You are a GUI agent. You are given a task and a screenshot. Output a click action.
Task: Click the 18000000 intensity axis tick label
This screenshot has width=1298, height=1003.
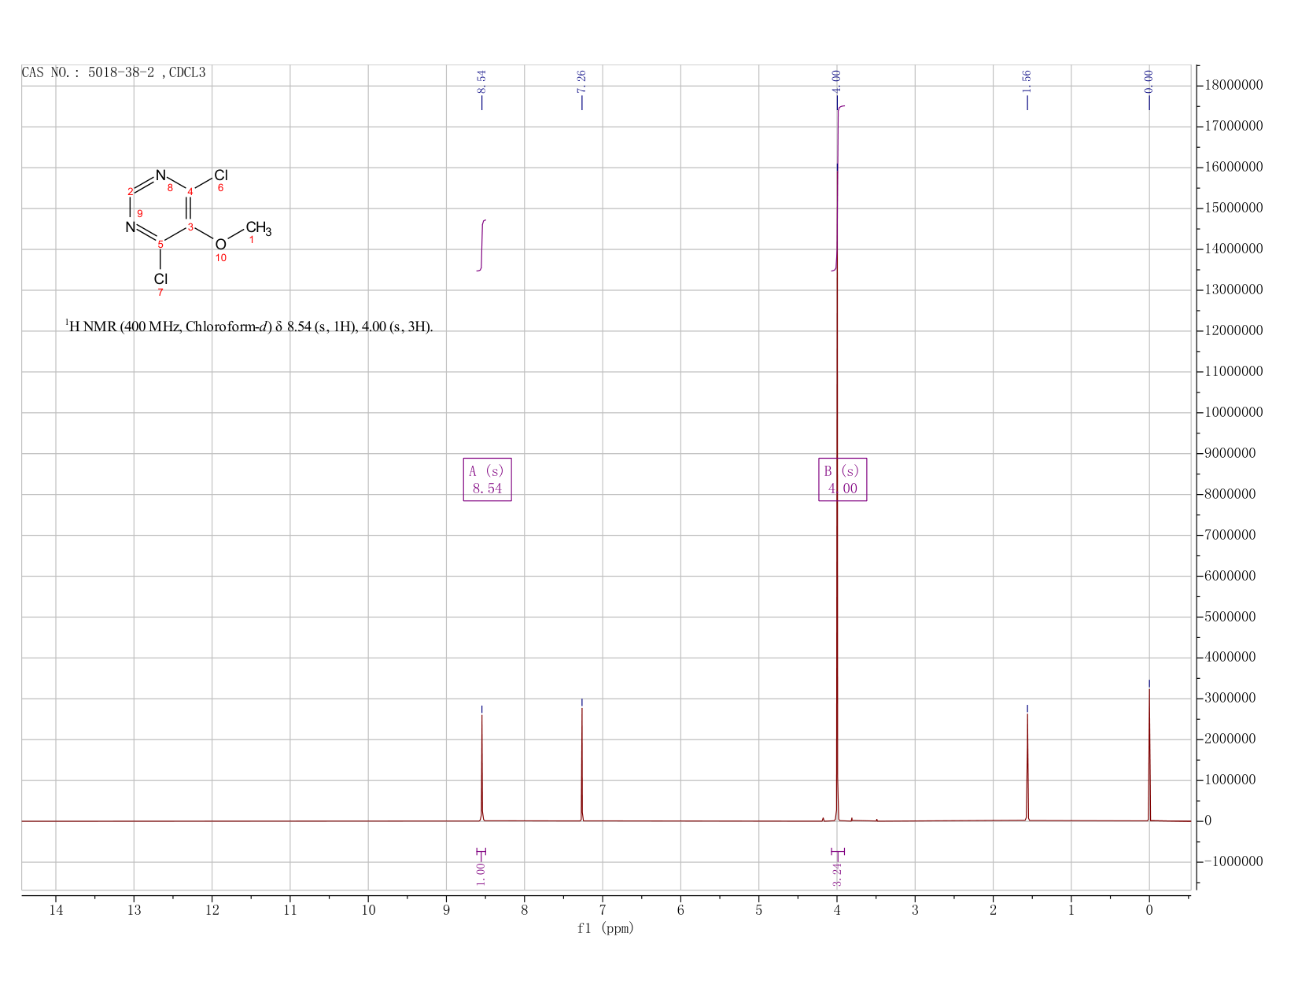point(1239,85)
